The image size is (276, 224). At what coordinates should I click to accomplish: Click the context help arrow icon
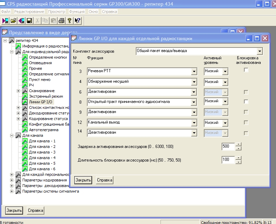click(77, 21)
